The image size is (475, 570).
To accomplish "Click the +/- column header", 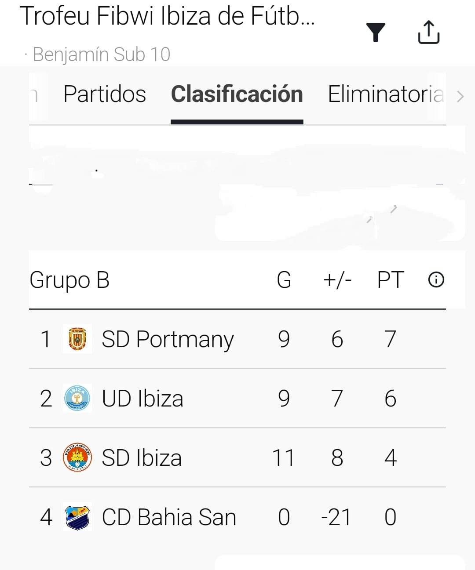I will [337, 280].
